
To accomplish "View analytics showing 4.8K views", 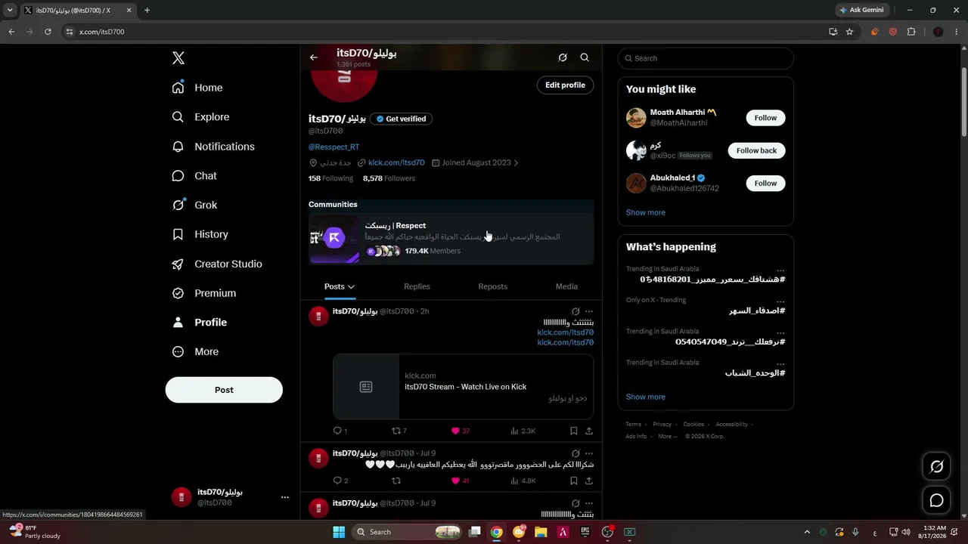I will 523,481.
